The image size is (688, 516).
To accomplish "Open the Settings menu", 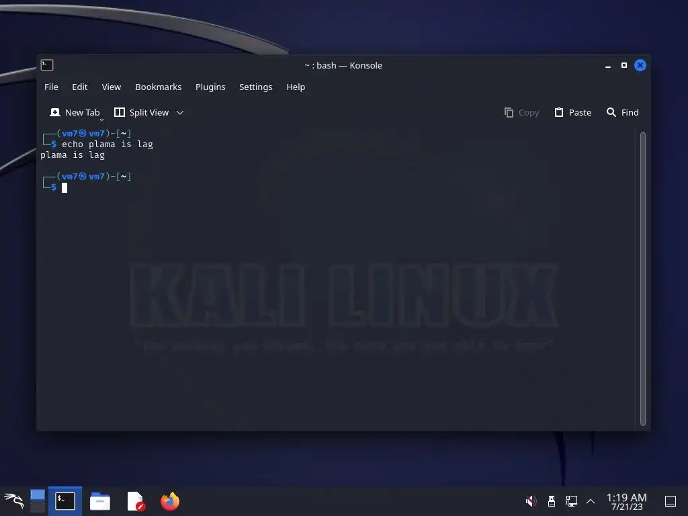I will pyautogui.click(x=255, y=87).
